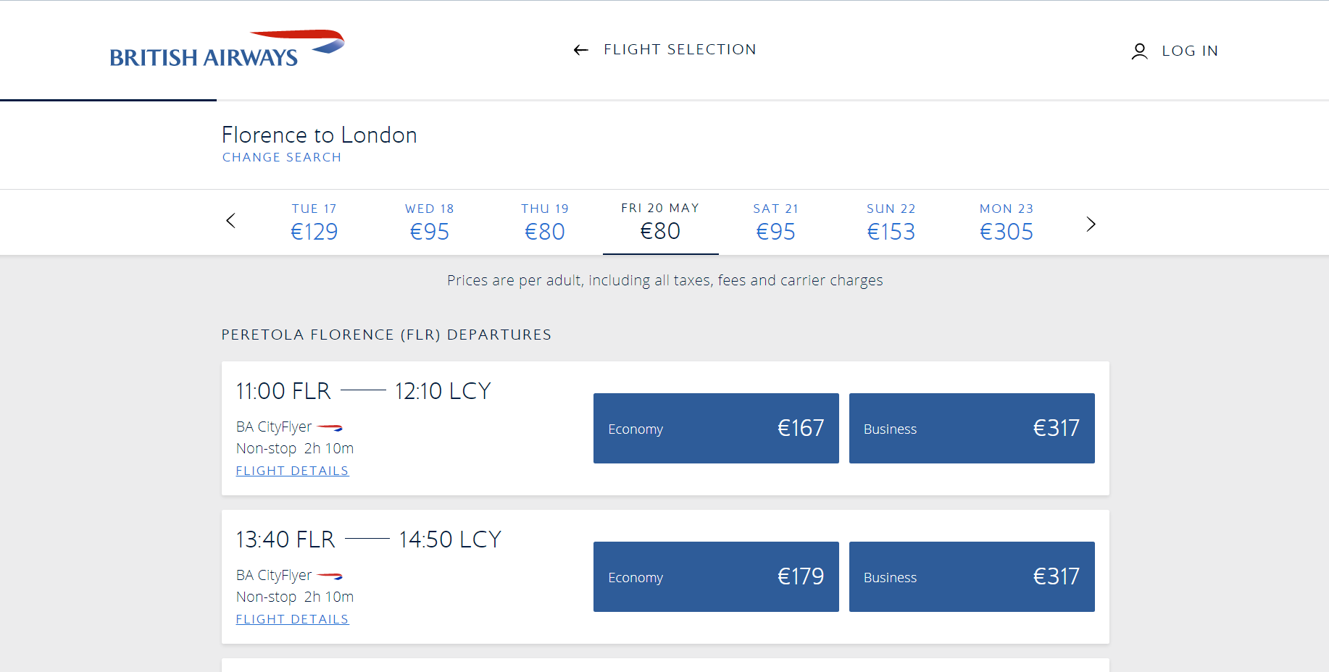Viewport: 1329px width, 672px height.
Task: Choose Business €317 for the 13:40 flight
Action: click(x=972, y=576)
